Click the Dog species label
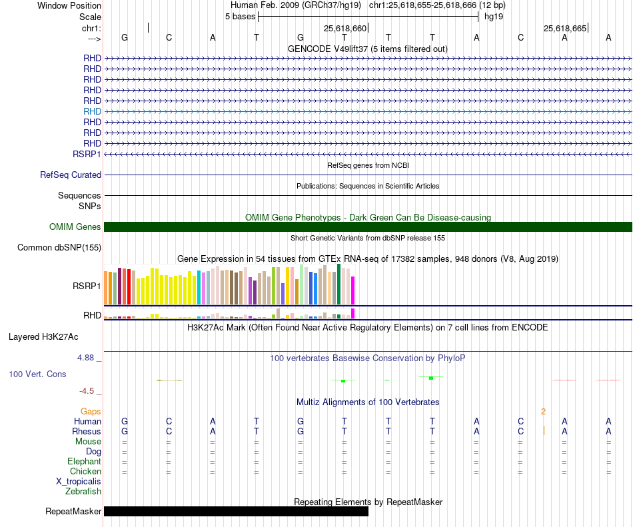The width and height of the screenshot is (633, 527). [x=93, y=452]
